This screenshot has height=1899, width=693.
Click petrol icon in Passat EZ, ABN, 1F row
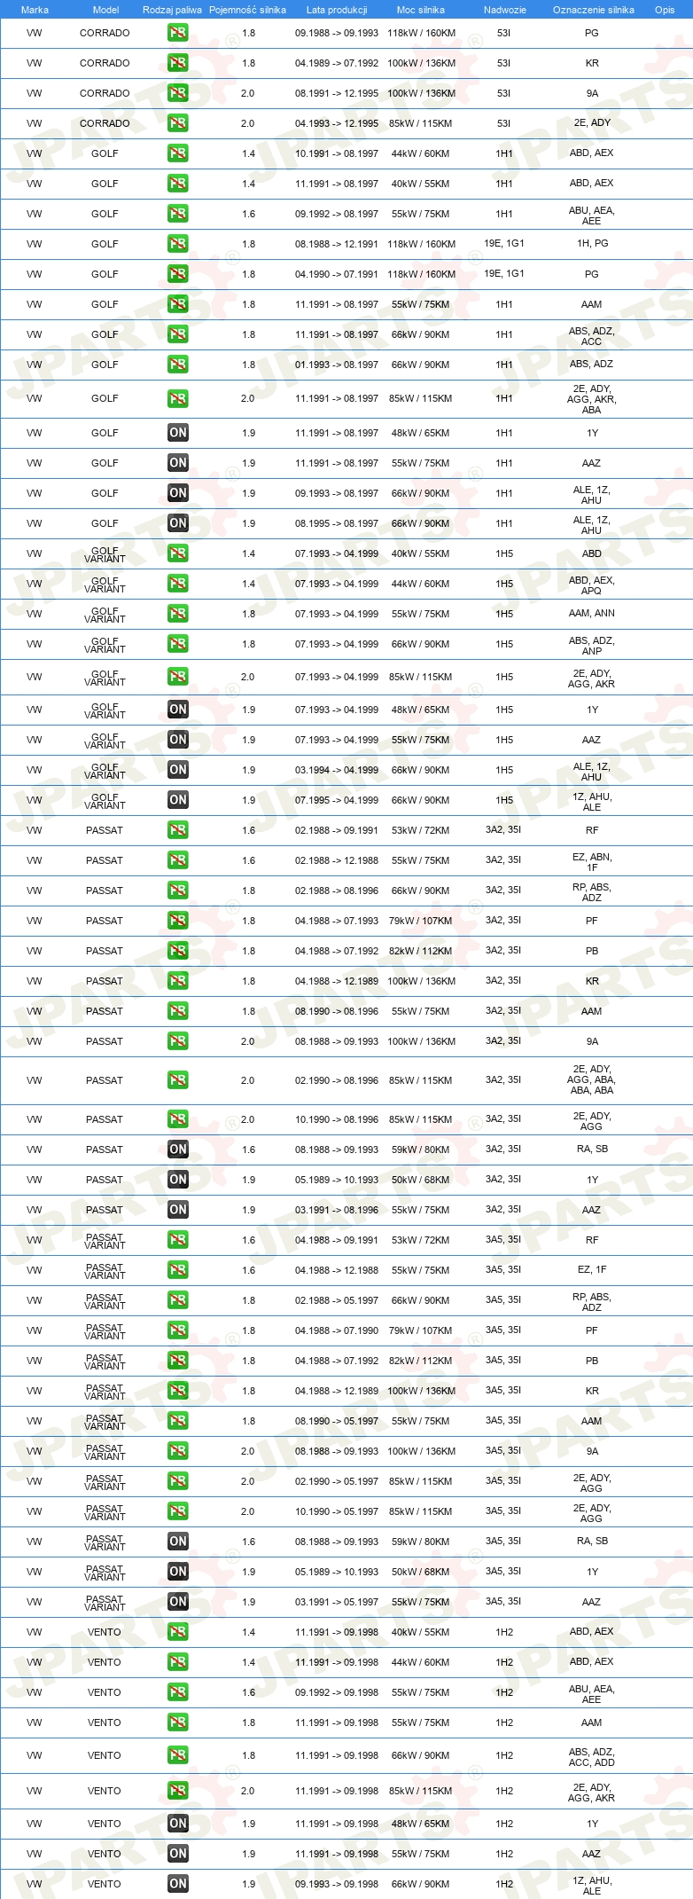(177, 860)
